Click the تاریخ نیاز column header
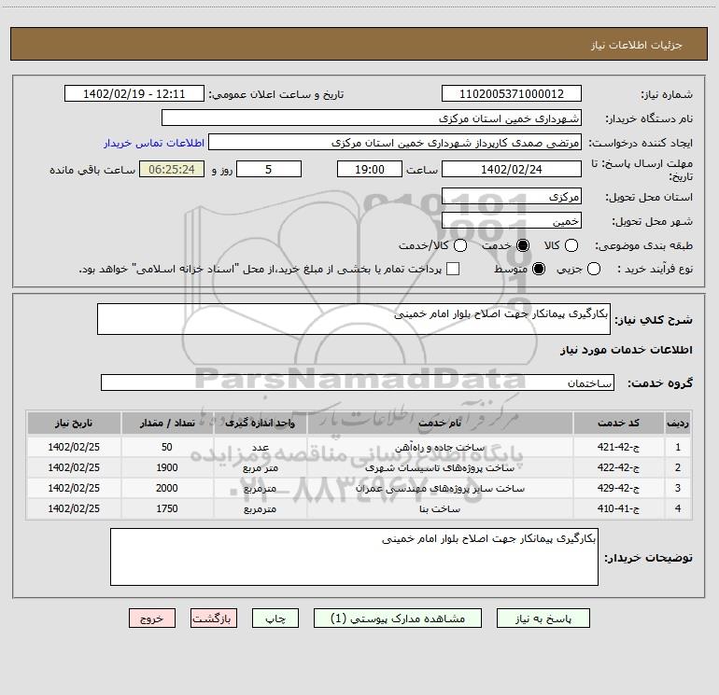Viewport: 719px width, 695px height. click(74, 423)
